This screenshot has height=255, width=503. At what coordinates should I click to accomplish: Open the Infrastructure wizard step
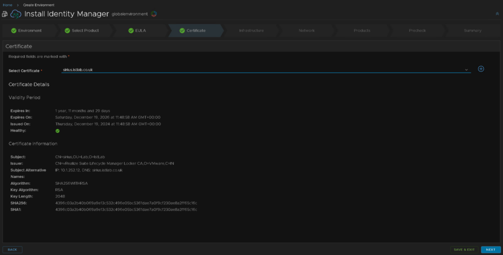point(251,30)
